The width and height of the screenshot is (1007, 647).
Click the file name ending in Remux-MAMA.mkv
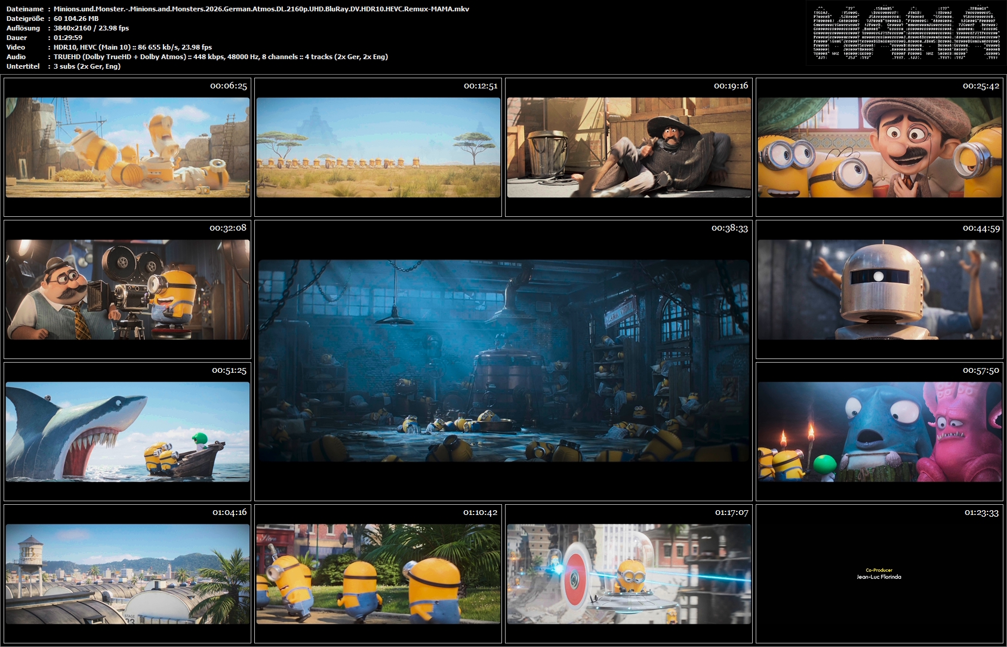coord(261,9)
